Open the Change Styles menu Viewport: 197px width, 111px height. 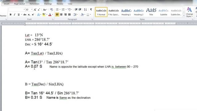[189, 12]
